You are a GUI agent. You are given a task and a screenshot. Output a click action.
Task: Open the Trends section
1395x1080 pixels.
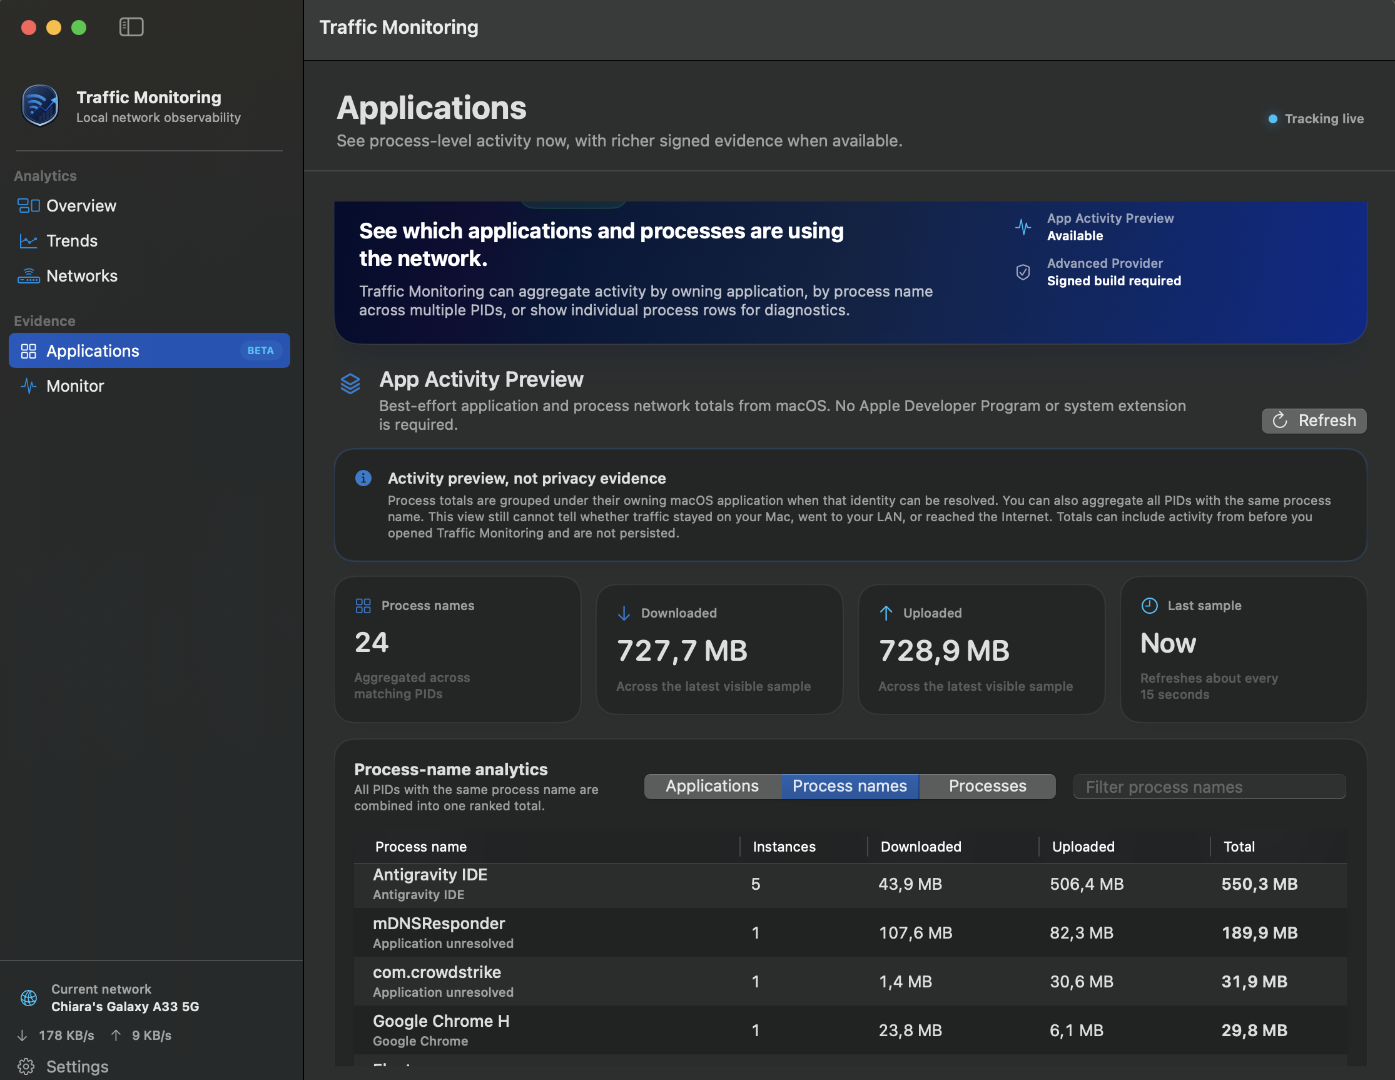point(150,241)
